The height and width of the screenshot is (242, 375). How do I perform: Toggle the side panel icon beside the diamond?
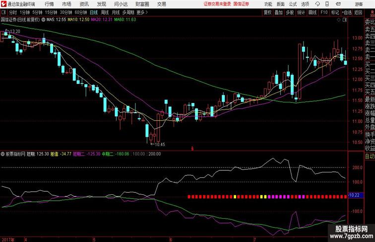coord(345,20)
